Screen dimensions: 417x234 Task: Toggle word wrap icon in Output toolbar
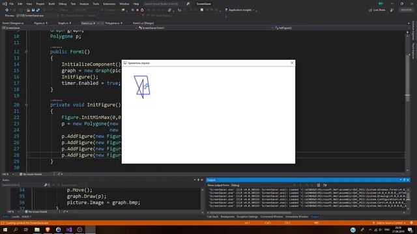point(324,185)
